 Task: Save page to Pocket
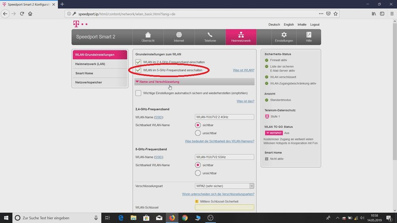(x=328, y=13)
